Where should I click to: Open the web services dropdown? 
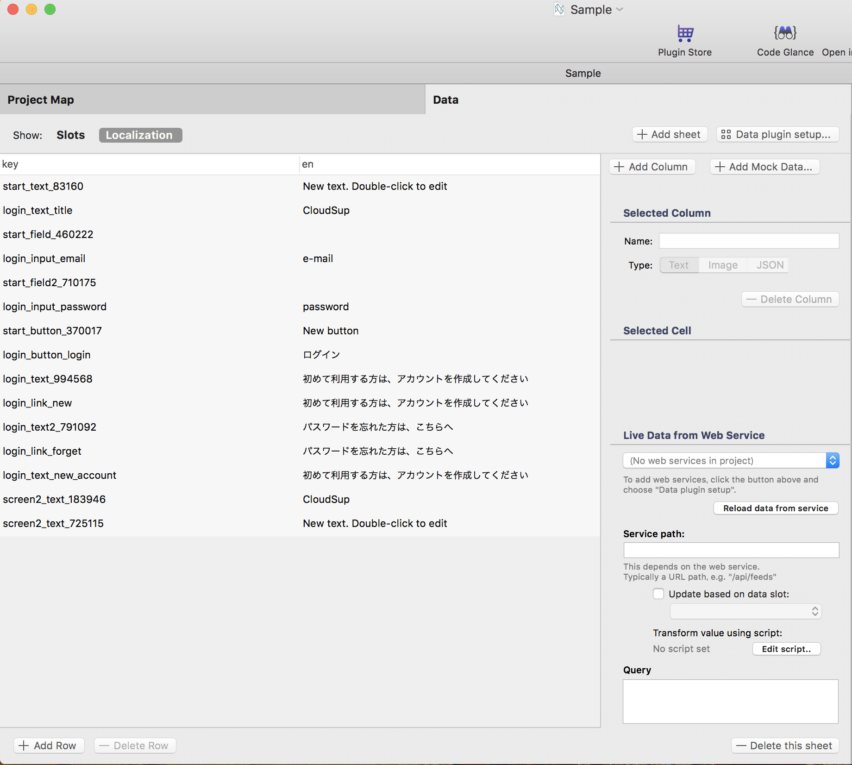click(731, 460)
